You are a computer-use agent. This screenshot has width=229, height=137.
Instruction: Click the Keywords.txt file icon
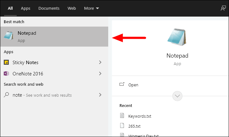pos(122,115)
